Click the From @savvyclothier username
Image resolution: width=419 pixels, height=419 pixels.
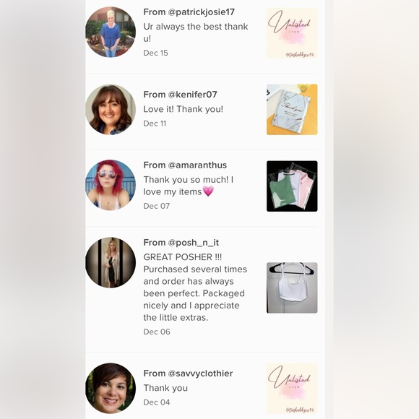[x=188, y=373]
